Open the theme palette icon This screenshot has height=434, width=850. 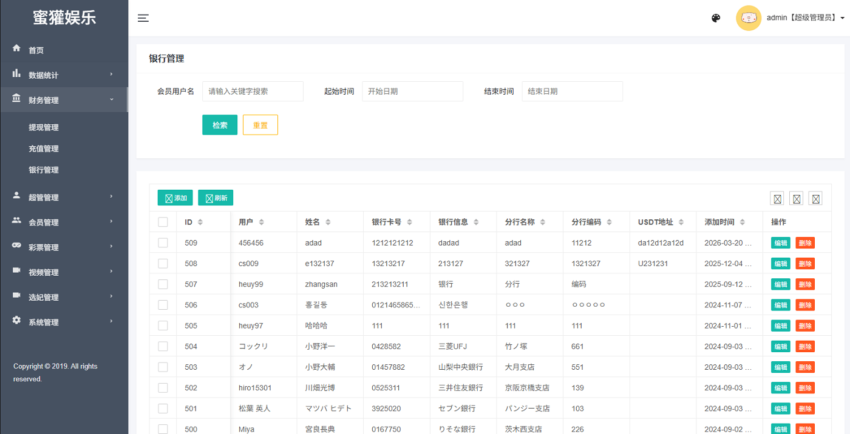[x=716, y=18]
